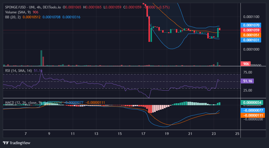Click the 0.0001000 price axis tick
Image resolution: width=269 pixels, height=148 pixels.
tap(251, 49)
